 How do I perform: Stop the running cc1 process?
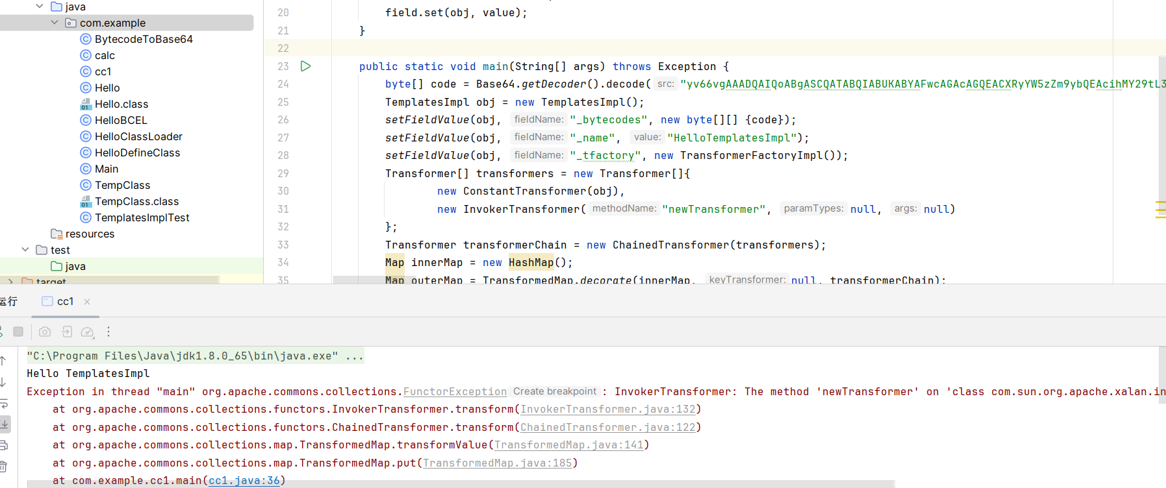[18, 332]
